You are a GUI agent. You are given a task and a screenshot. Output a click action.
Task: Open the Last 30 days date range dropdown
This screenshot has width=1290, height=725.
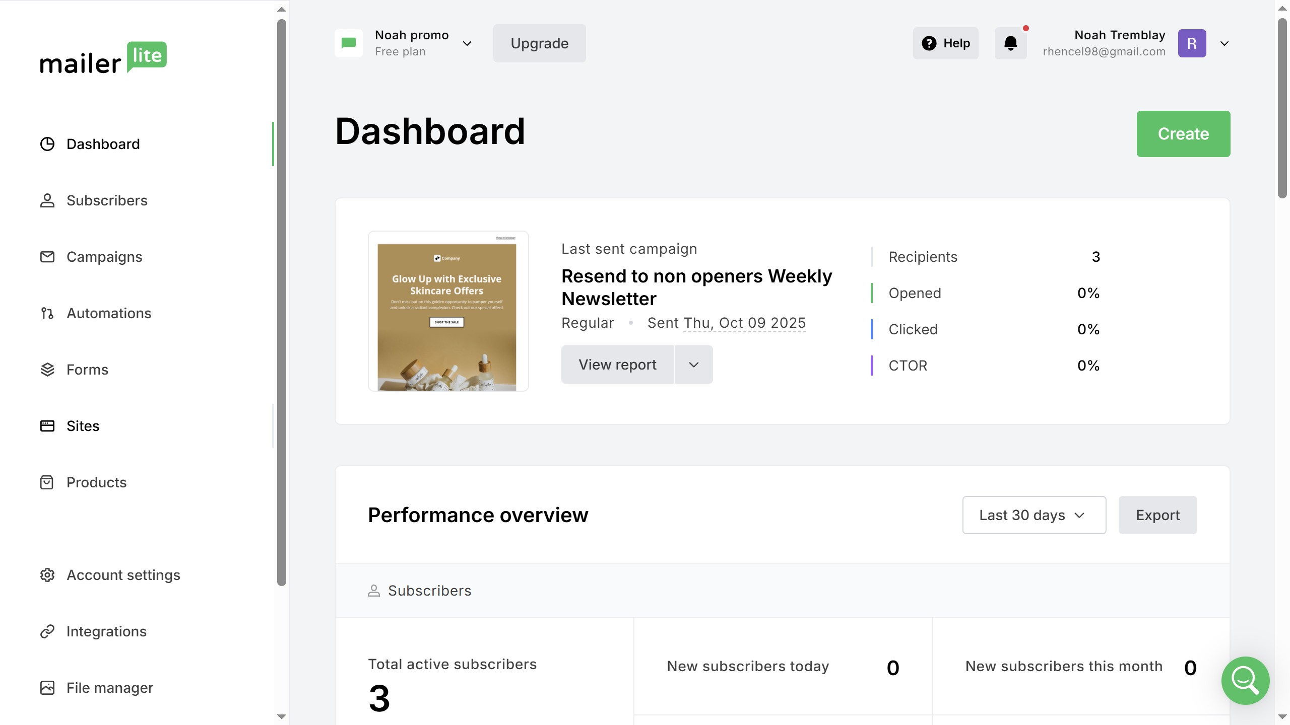pos(1034,515)
